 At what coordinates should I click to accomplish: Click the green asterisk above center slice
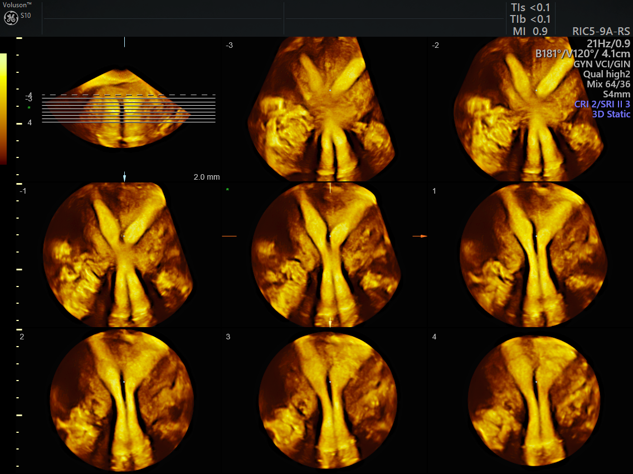(x=227, y=190)
